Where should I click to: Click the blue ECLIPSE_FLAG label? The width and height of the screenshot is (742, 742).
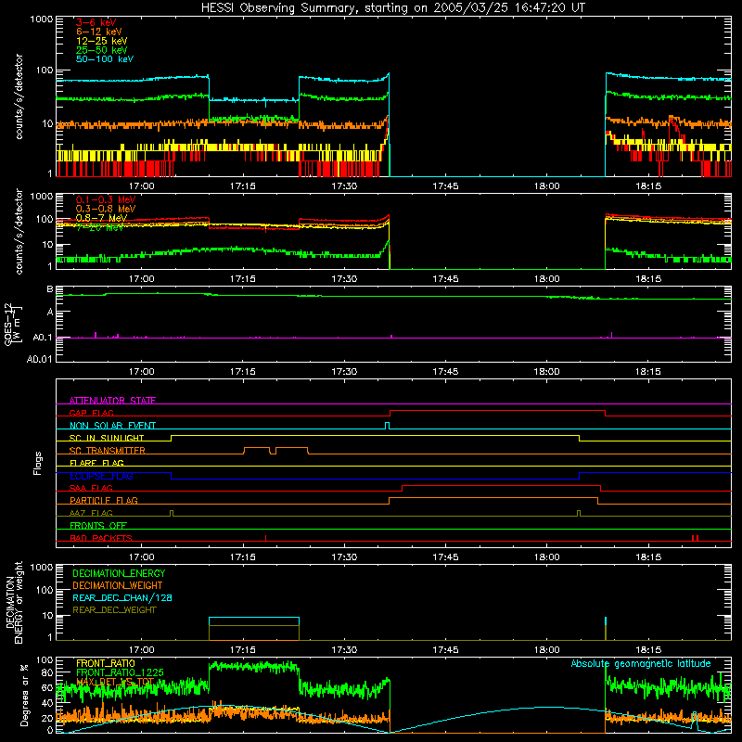tap(101, 476)
